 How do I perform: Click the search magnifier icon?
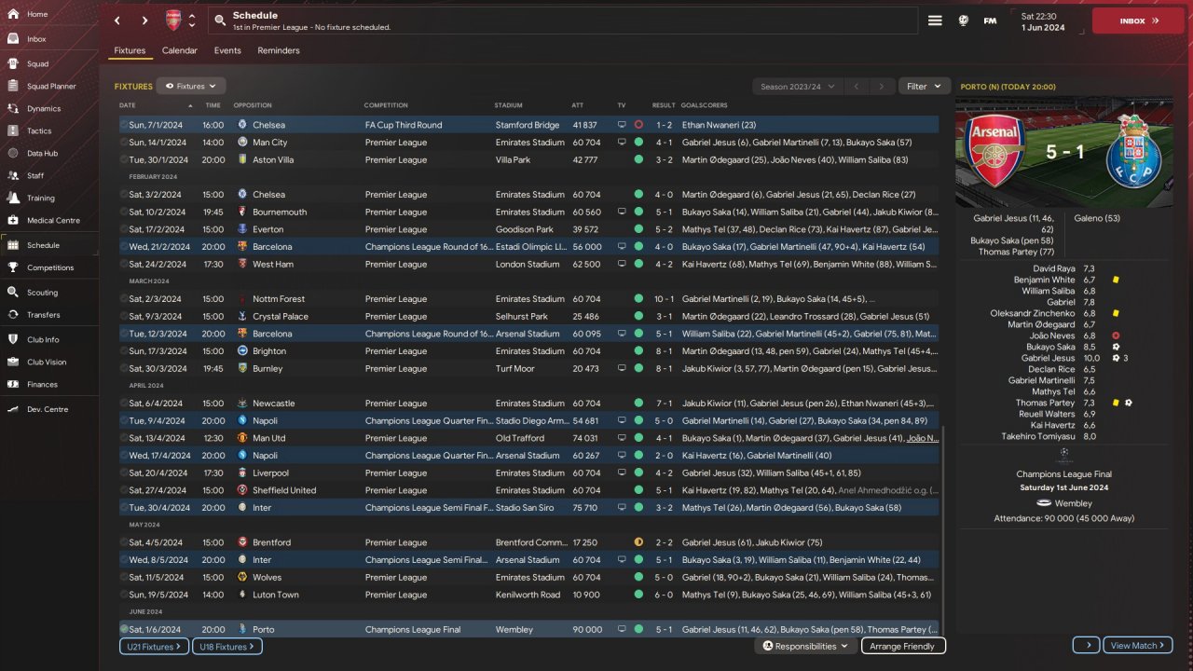click(x=219, y=21)
